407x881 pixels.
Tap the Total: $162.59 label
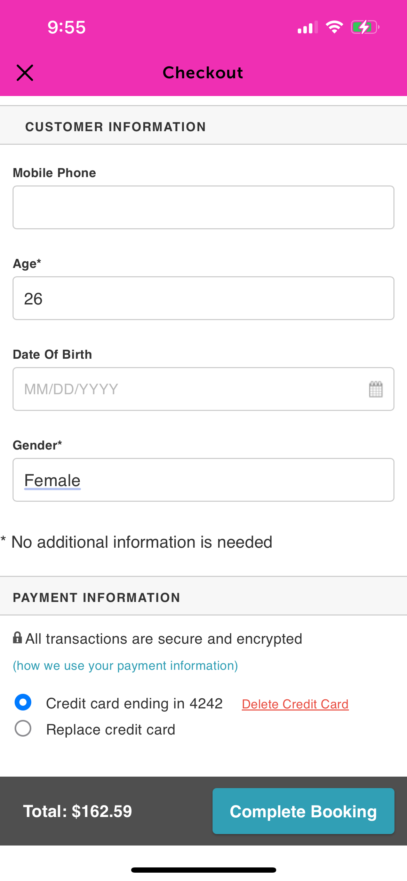click(x=78, y=811)
